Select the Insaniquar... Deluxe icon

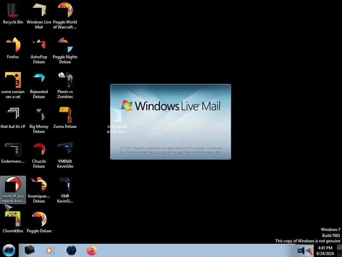pos(39,190)
